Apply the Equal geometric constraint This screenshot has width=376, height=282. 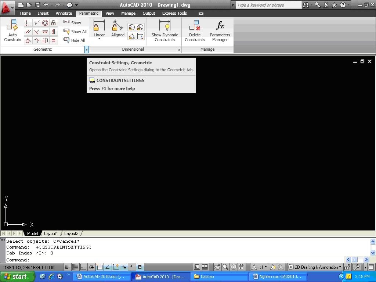[54, 40]
